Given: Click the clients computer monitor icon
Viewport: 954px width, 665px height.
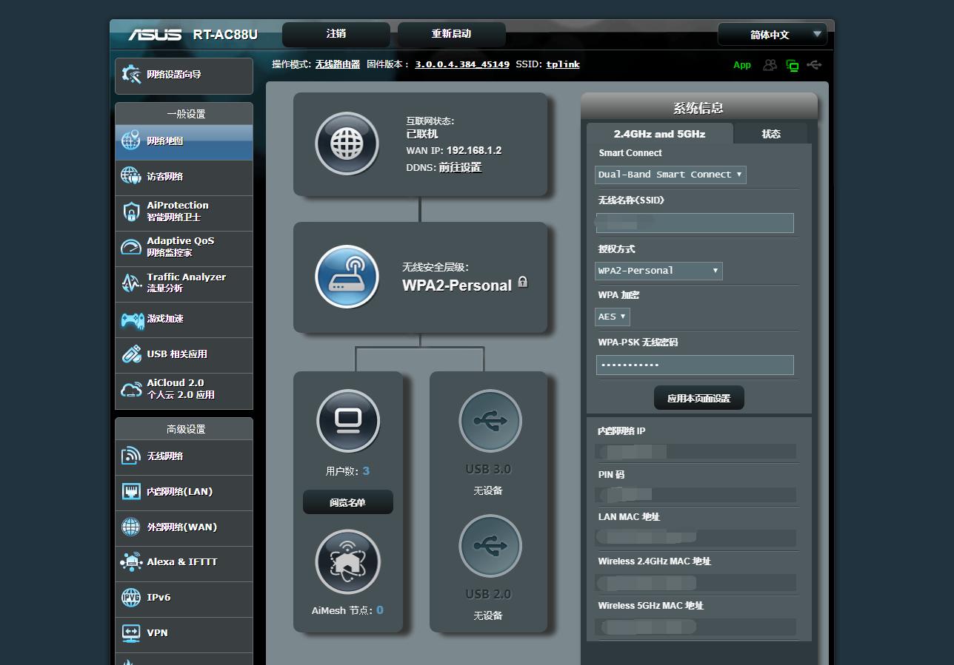Looking at the screenshot, I should tap(347, 421).
